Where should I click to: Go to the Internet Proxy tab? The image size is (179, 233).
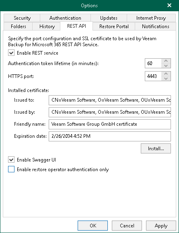tap(151, 18)
